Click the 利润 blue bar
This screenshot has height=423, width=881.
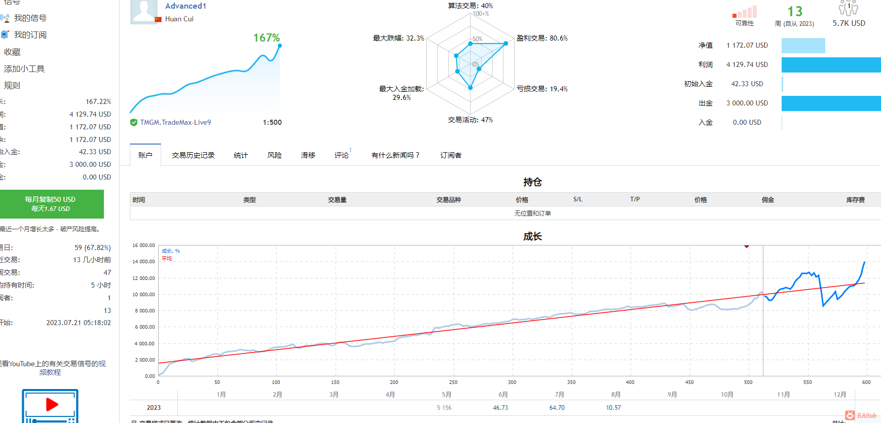[831, 65]
